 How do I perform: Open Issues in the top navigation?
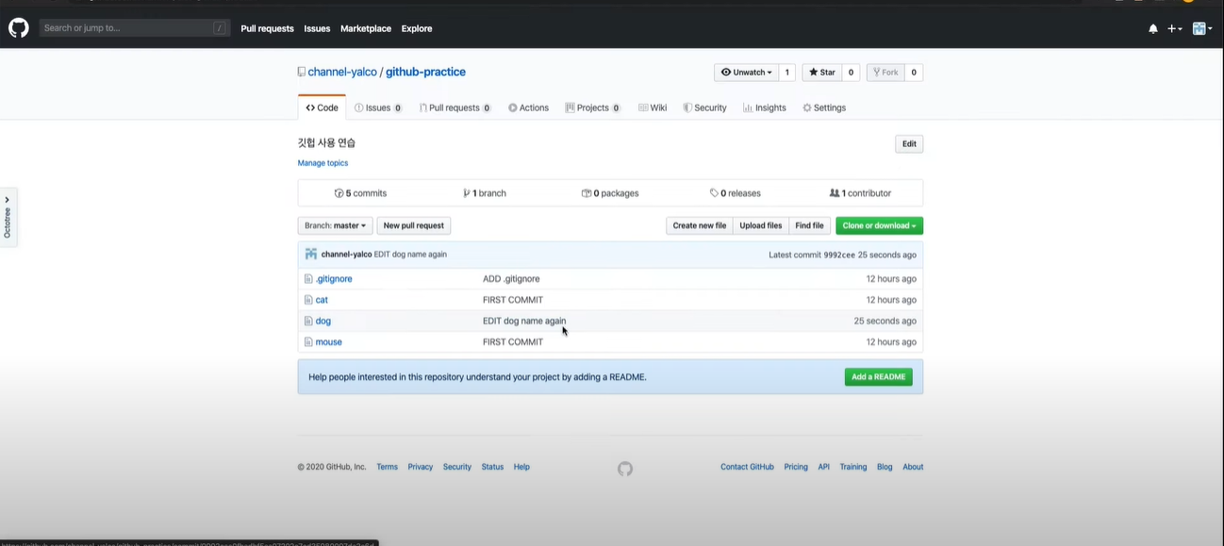317,29
